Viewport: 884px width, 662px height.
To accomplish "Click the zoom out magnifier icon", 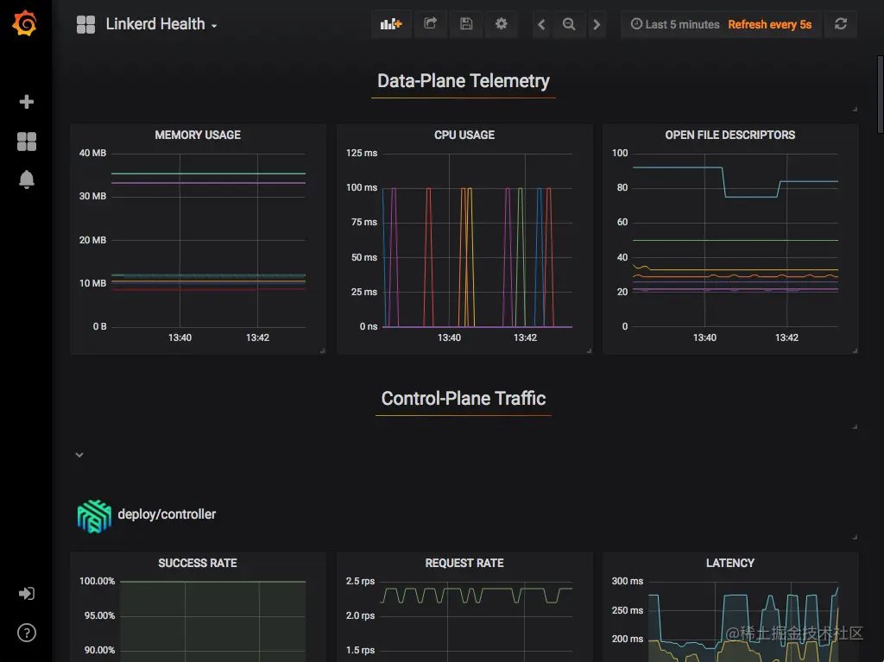I will click(569, 24).
